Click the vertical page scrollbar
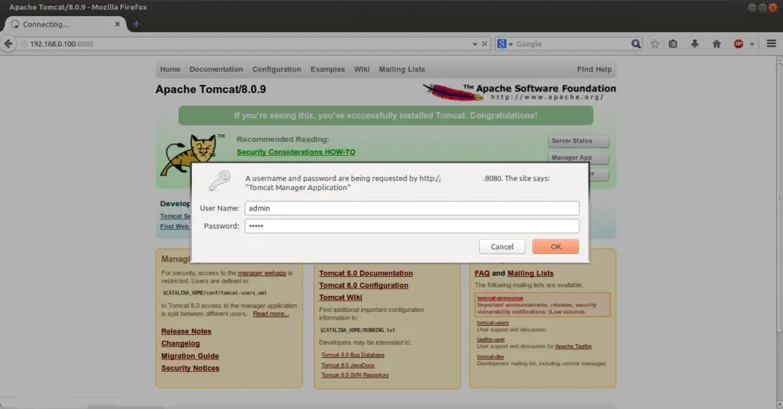The image size is (783, 409). click(779, 199)
